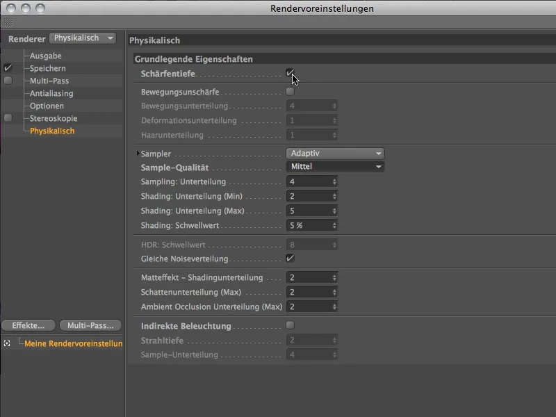Click the Sample-Qualität label
This screenshot has width=556, height=417.
coord(174,167)
